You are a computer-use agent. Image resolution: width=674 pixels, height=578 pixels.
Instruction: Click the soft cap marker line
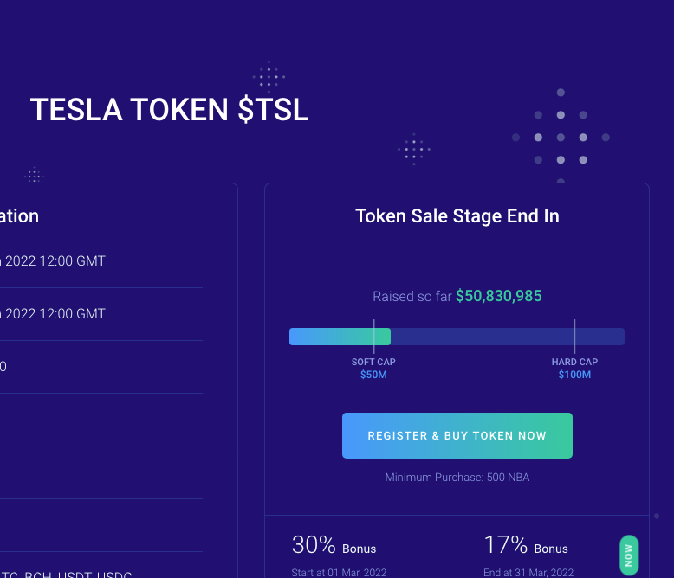click(x=373, y=336)
